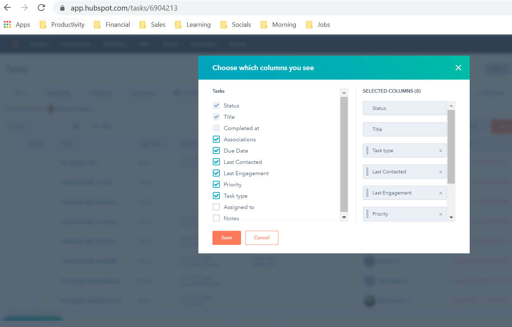Viewport: 512px width, 327px height.
Task: Open the Financial bookmarks folder
Action: [118, 24]
